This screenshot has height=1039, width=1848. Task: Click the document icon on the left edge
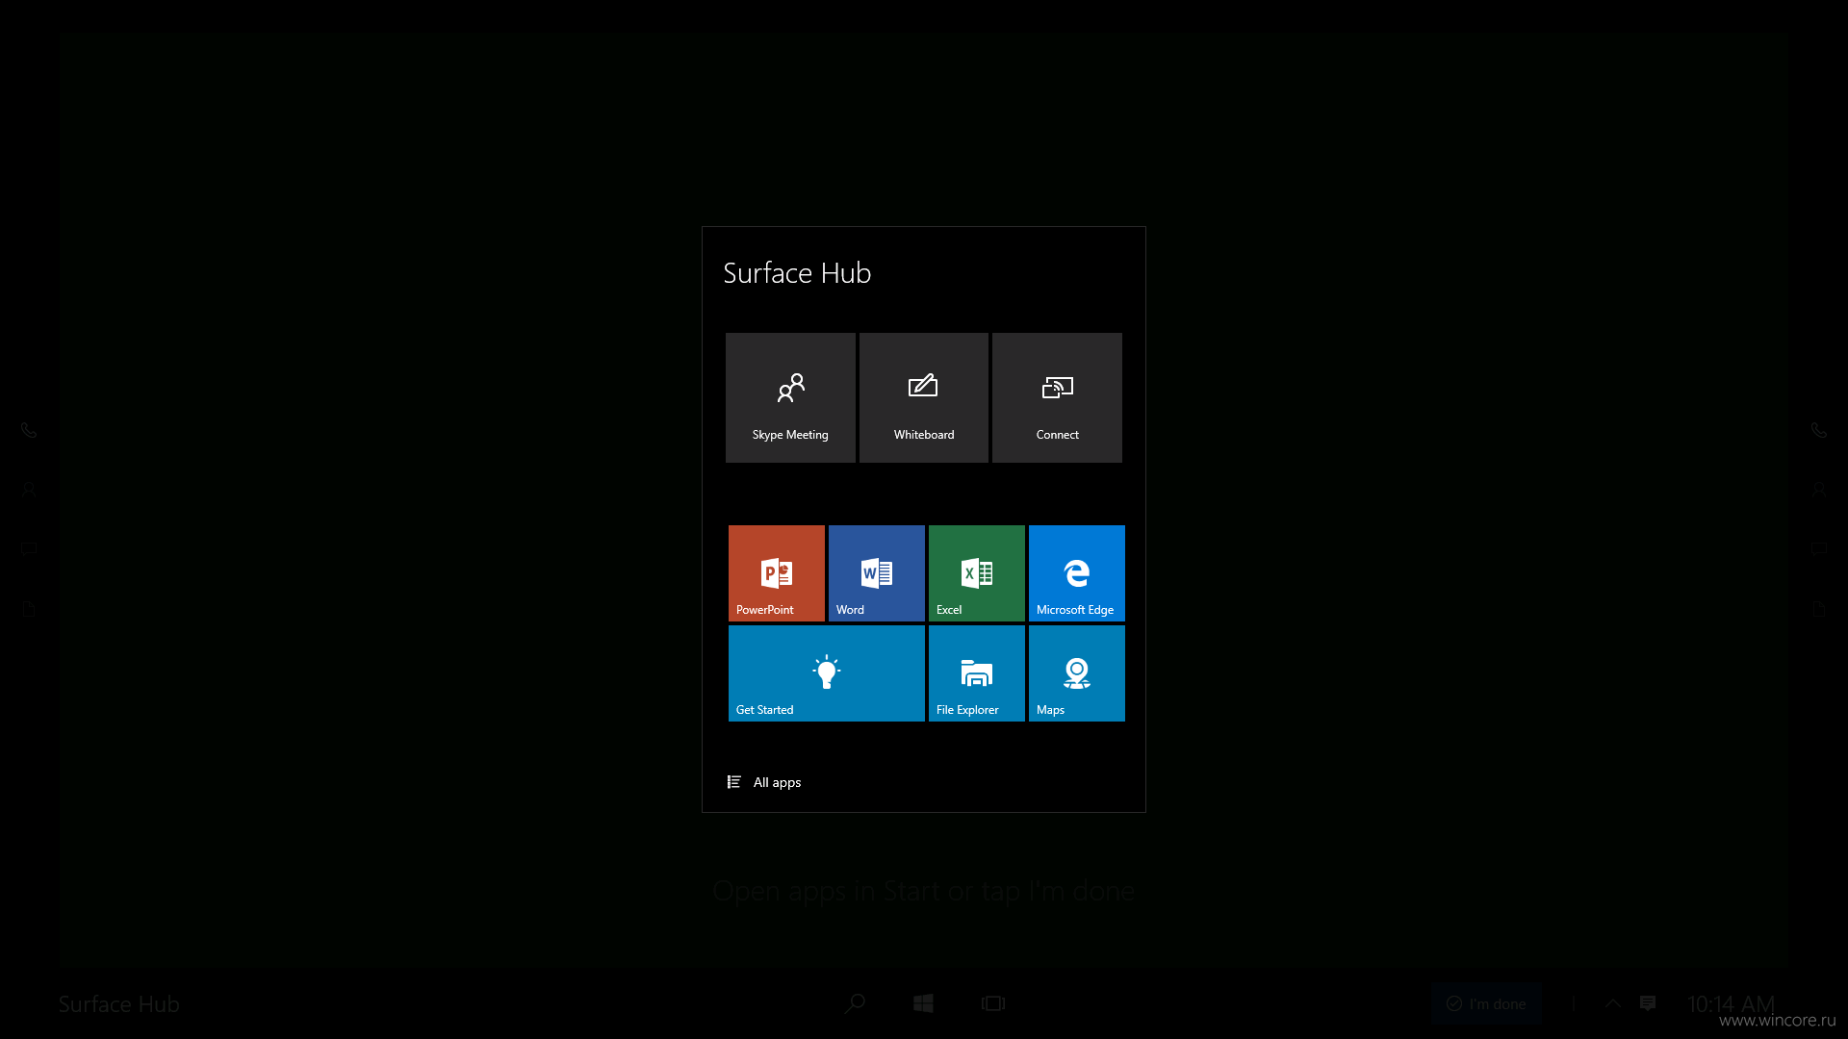29,609
